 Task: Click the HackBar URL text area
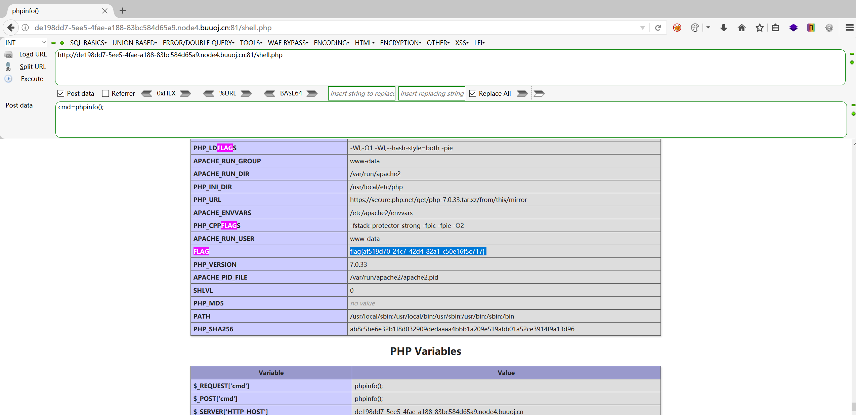(x=450, y=67)
